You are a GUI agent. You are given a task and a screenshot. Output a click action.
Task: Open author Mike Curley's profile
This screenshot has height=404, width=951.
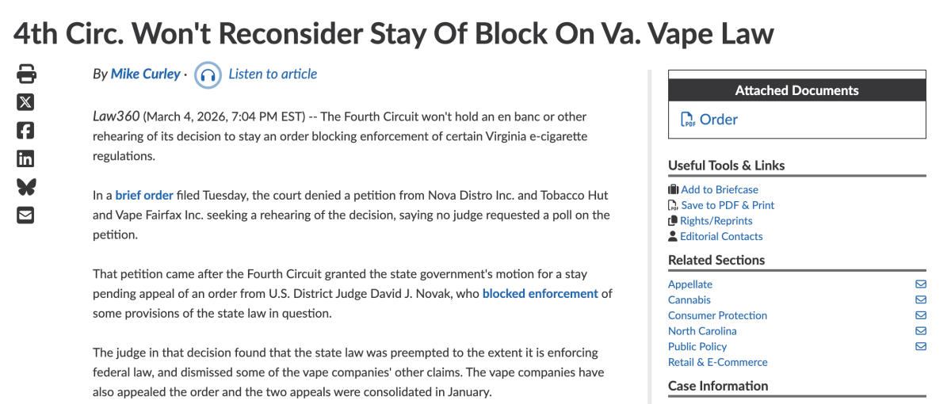pyautogui.click(x=145, y=74)
